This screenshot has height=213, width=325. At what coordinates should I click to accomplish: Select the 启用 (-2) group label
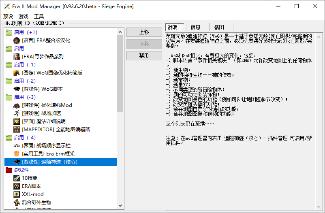point(25,81)
